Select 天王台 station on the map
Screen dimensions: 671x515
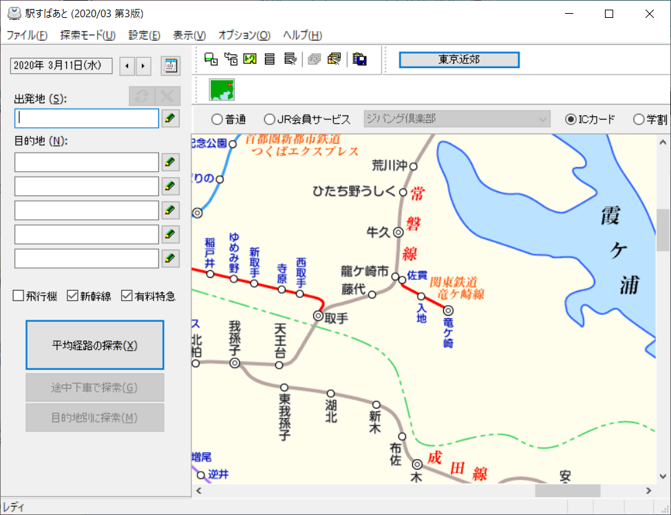point(279,365)
